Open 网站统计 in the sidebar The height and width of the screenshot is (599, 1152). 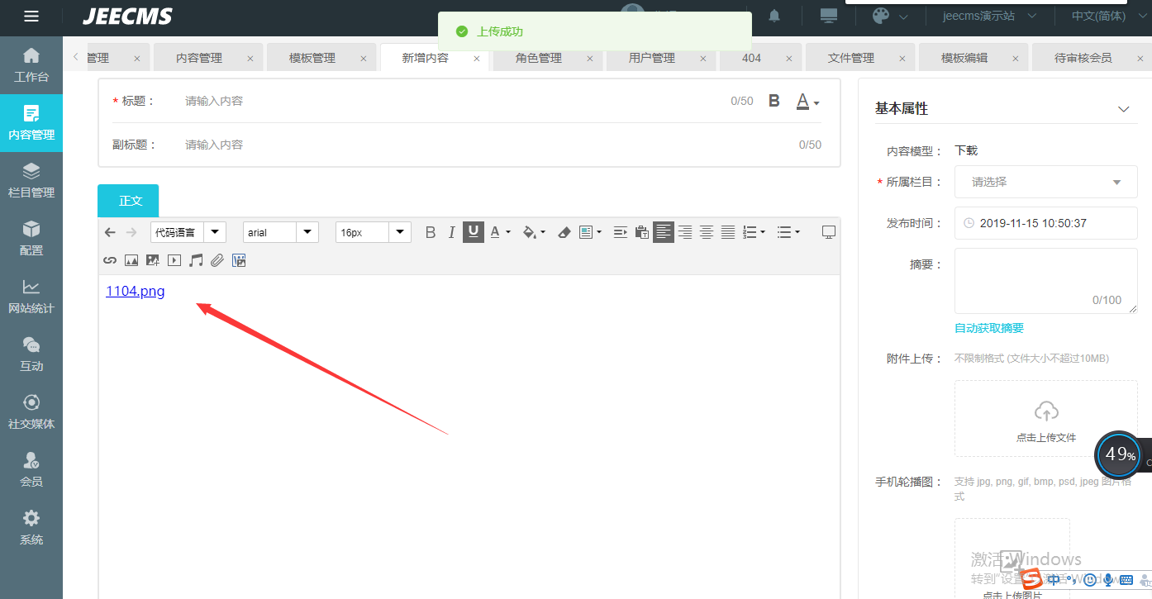[x=31, y=297]
